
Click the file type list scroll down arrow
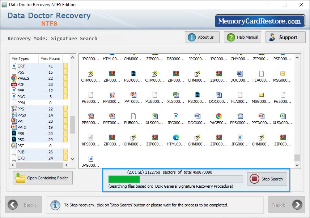[73, 159]
